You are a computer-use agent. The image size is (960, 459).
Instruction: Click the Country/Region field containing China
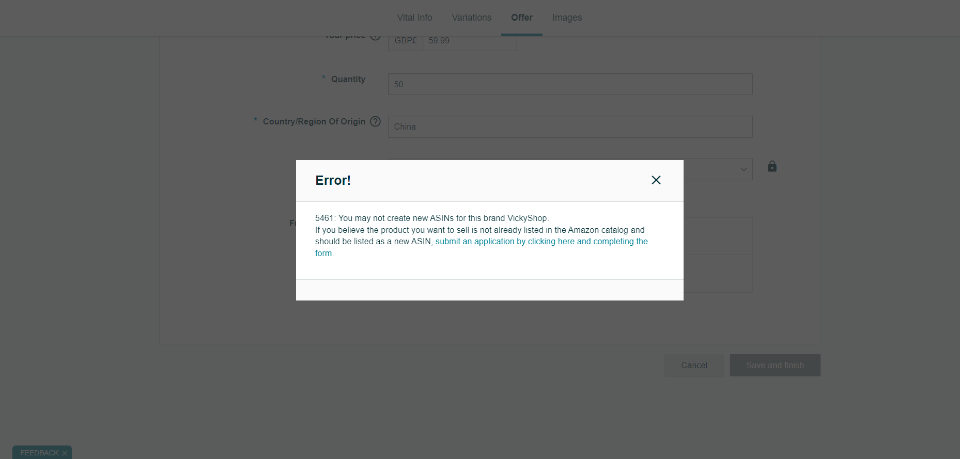[570, 126]
